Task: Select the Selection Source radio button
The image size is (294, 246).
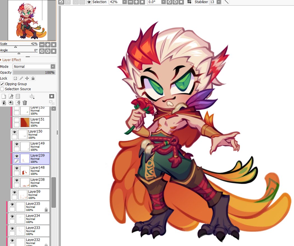Action: [x=2, y=89]
